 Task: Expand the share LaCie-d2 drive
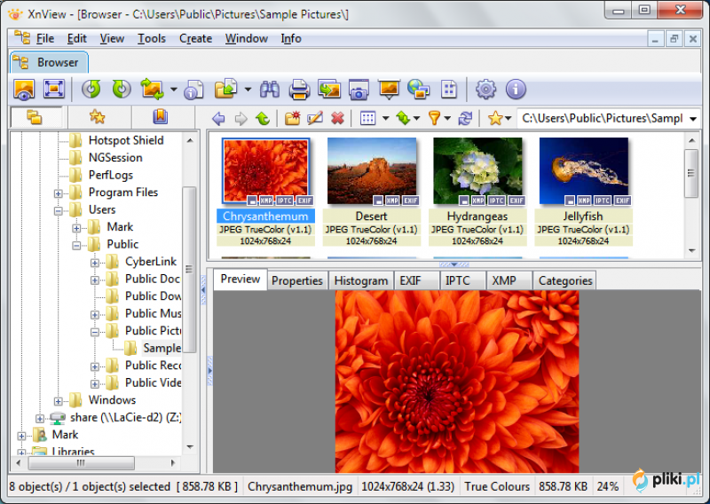coord(40,419)
